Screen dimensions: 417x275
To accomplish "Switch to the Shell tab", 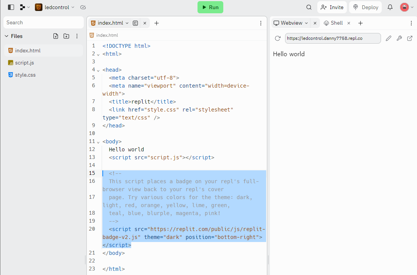I will 334,23.
